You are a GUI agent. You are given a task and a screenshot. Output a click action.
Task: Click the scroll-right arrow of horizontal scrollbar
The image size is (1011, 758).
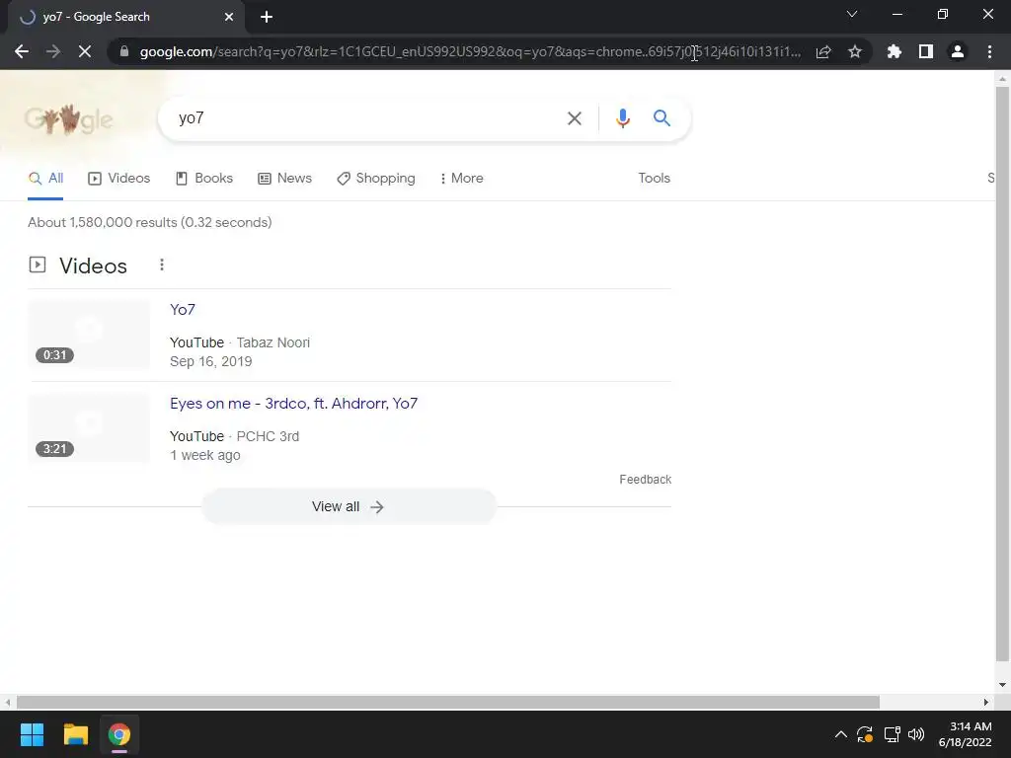pyautogui.click(x=986, y=702)
